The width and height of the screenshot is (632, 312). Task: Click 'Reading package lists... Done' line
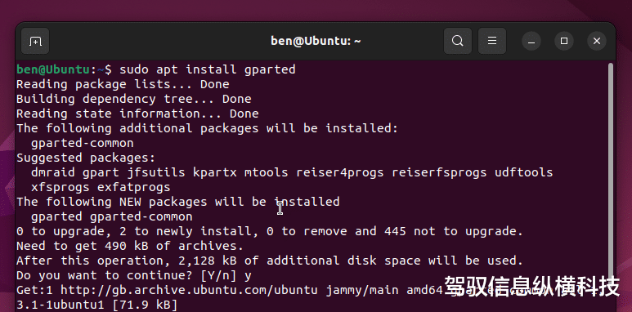123,85
